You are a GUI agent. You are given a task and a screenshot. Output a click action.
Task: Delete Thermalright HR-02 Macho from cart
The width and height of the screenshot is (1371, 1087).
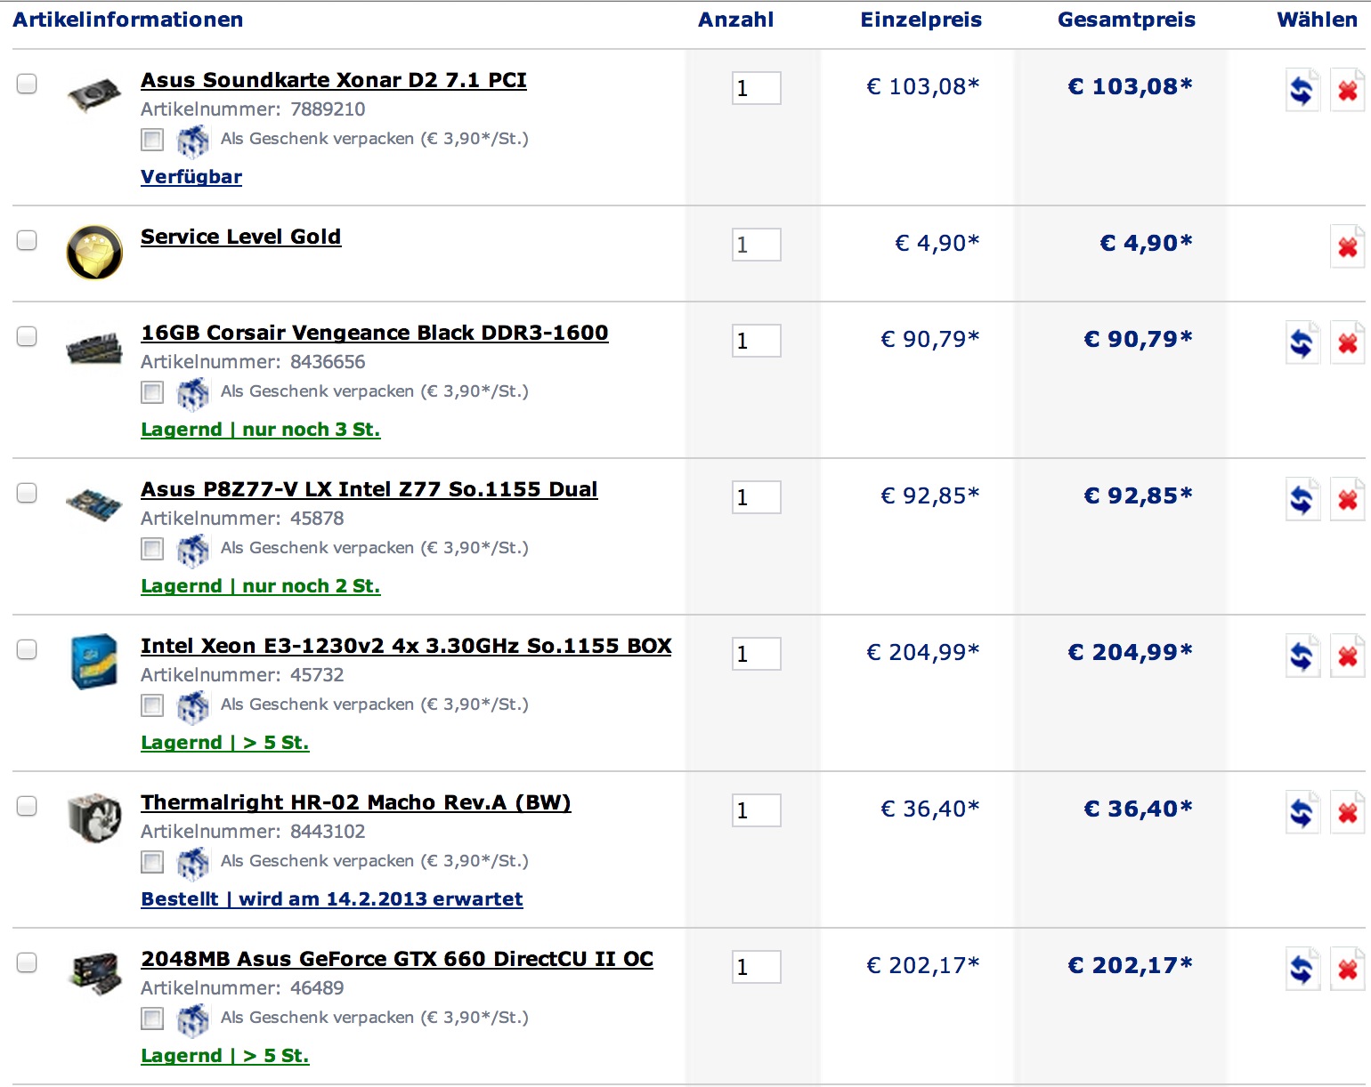(1347, 812)
